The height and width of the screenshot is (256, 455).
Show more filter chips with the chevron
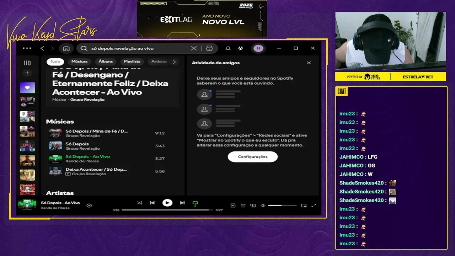pyautogui.click(x=174, y=62)
